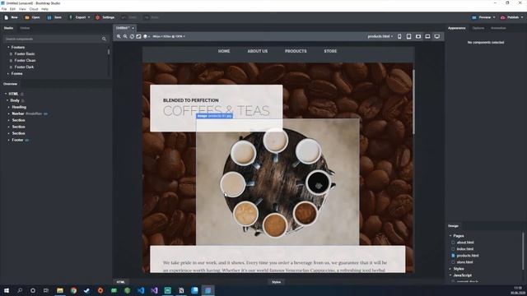Open File Explorer from the taskbar
Screen dimensions: 527x296
[60, 290]
